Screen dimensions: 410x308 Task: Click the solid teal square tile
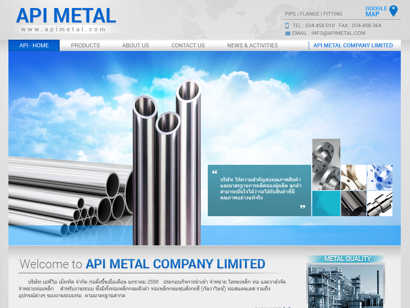(x=326, y=203)
